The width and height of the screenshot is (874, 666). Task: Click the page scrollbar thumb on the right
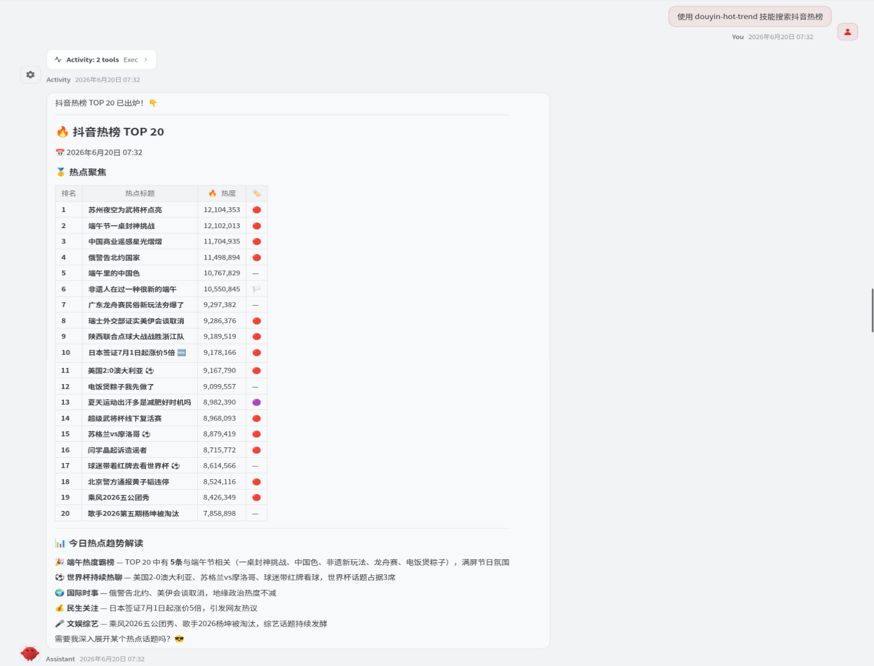[x=872, y=310]
